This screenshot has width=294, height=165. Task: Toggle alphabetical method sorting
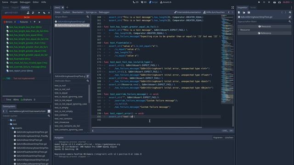coord(88,77)
